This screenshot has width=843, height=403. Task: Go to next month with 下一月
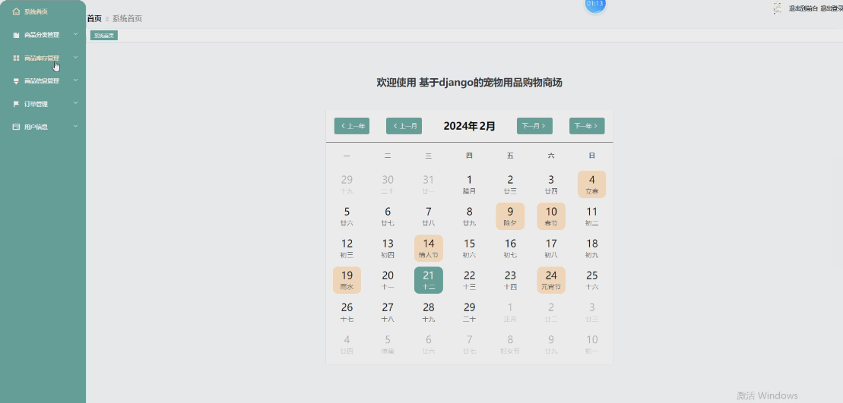tap(534, 126)
